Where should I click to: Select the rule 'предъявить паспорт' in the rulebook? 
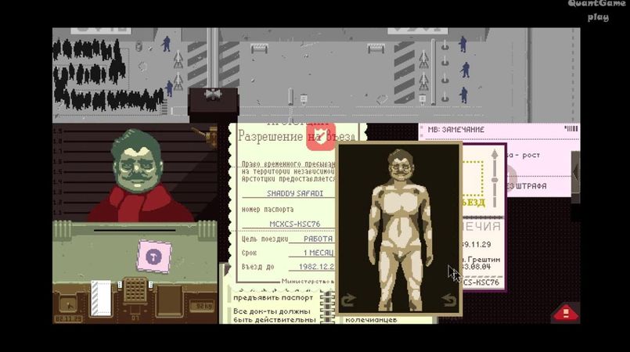click(x=273, y=298)
